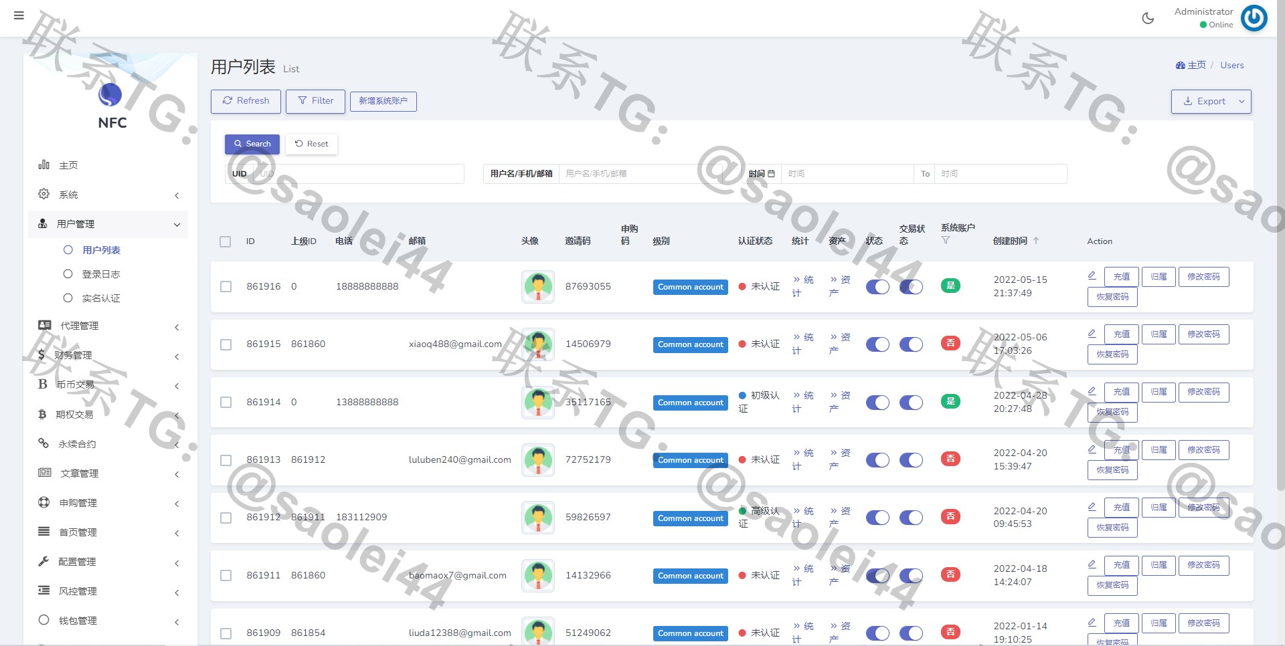
Task: Go to 主页 in the sidebar
Action: point(68,165)
